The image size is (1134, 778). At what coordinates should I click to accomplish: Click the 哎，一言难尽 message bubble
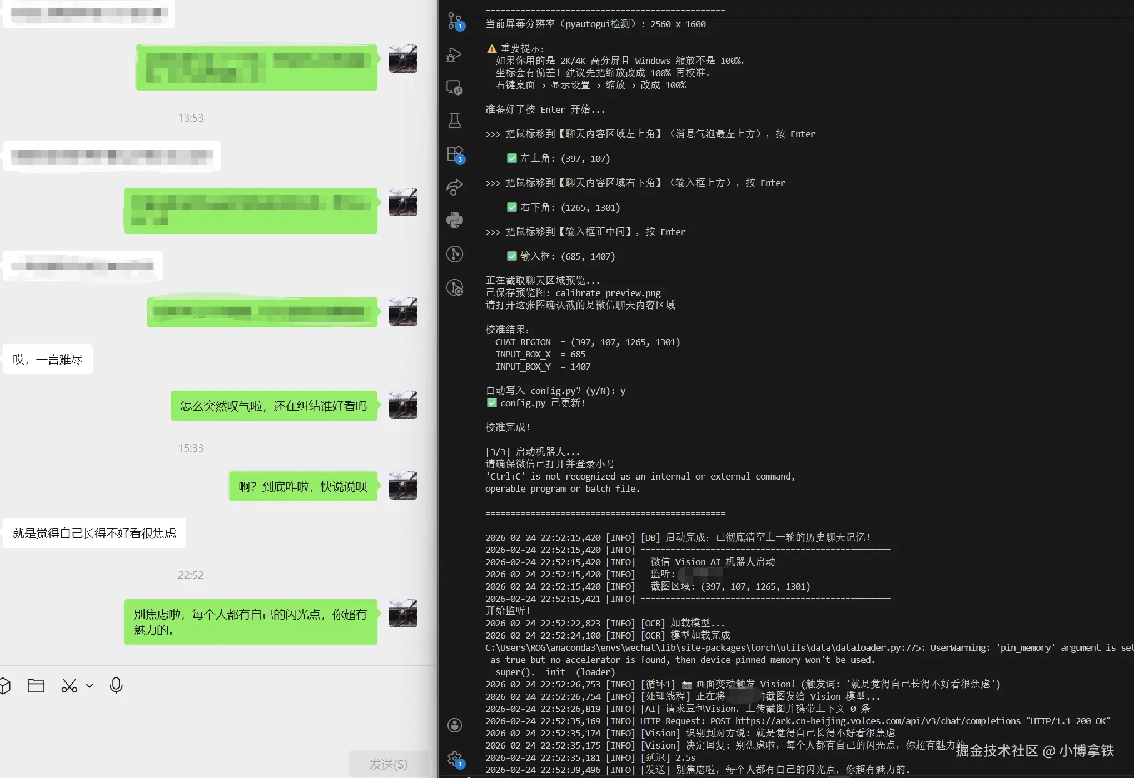(48, 360)
